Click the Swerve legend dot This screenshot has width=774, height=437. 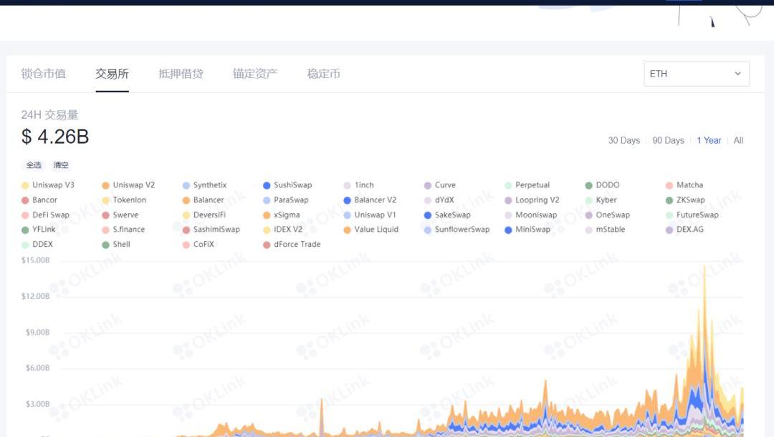coord(105,215)
